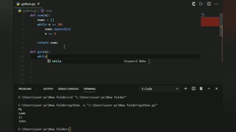Click the Python file icon on tab

18,4
